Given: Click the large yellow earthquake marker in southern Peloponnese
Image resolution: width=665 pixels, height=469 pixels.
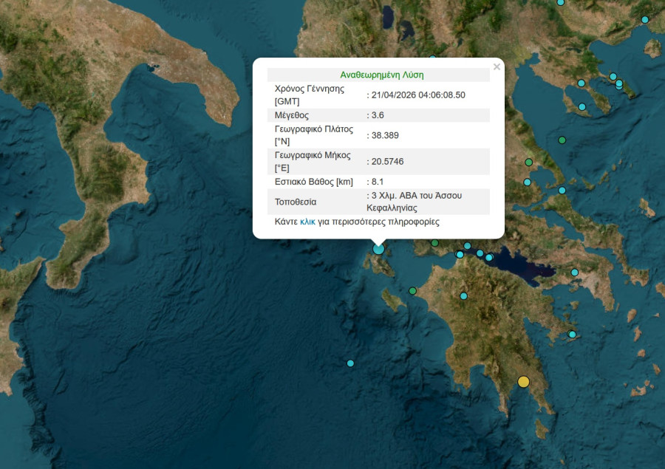Looking at the screenshot, I should point(525,381).
